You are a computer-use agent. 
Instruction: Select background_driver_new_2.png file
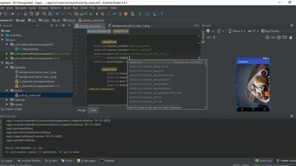(x=37, y=77)
